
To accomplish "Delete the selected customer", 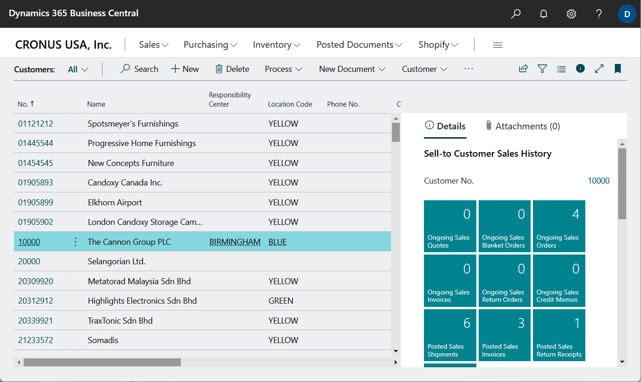I will 232,69.
